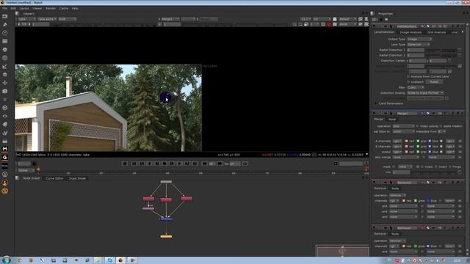The height and width of the screenshot is (264, 470).
Task: Open the viewer rgba channel dropdown
Action: click(x=26, y=19)
